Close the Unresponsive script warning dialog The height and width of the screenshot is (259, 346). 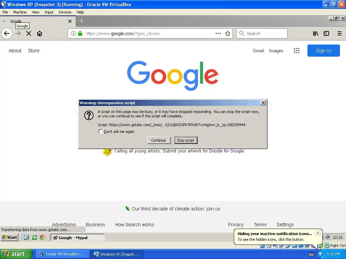[263, 103]
